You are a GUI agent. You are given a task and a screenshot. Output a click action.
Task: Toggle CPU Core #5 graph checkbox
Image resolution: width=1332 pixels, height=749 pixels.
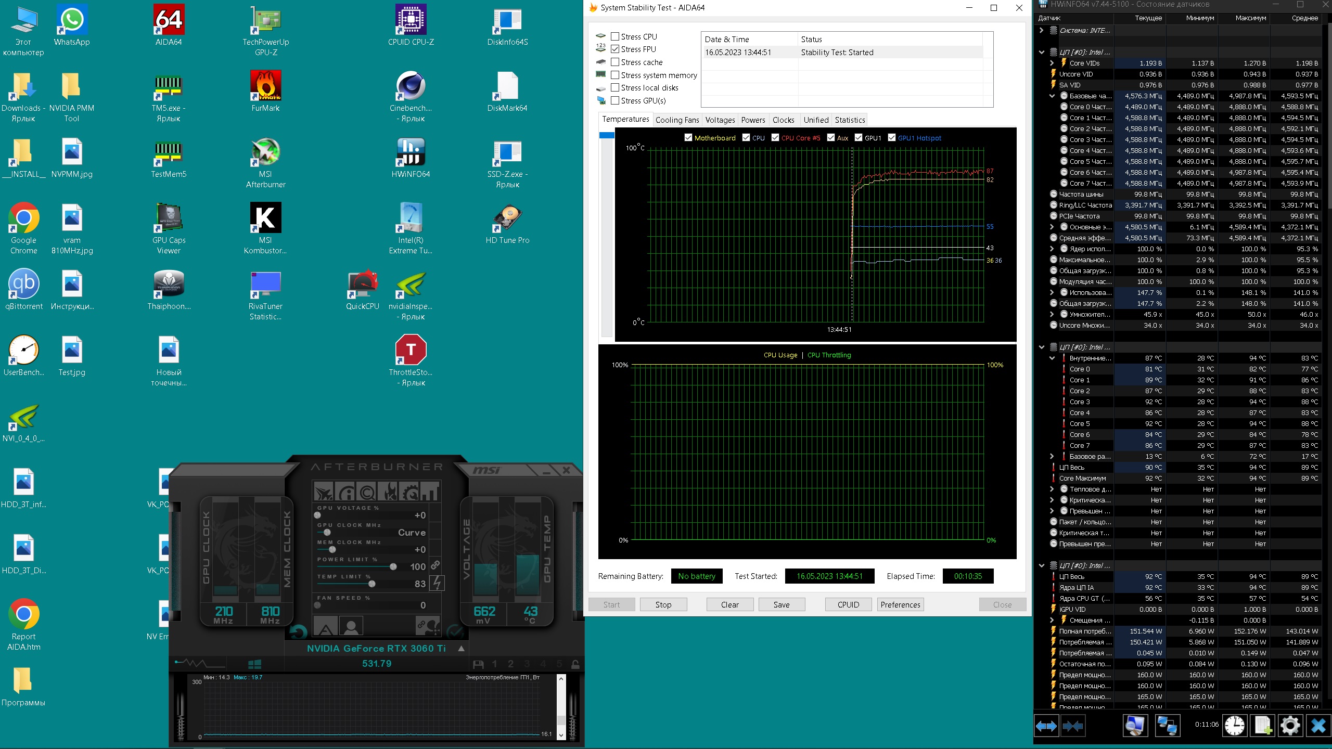point(775,138)
